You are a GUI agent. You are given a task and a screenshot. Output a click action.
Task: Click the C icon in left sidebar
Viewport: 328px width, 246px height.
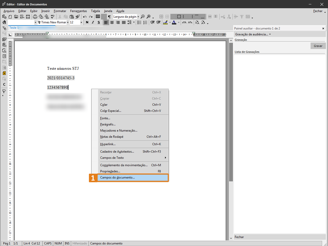point(4,84)
